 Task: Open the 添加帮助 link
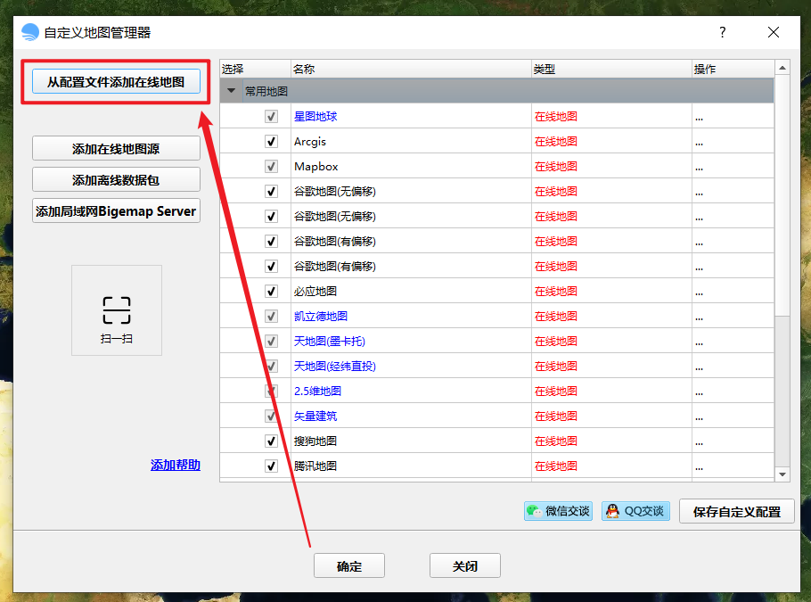(x=176, y=465)
